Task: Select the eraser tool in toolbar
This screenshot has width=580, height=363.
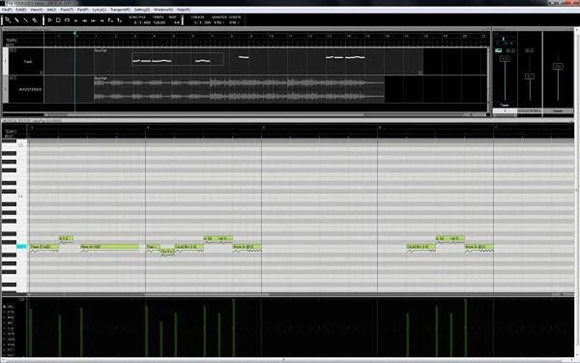Action: [x=34, y=20]
